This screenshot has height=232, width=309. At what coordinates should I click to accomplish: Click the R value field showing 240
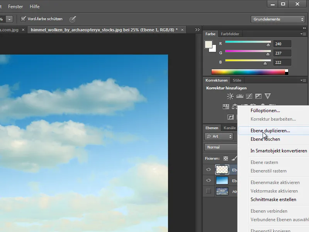(282, 44)
